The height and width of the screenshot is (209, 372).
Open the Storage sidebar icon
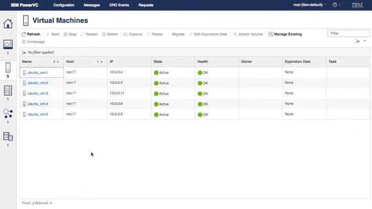8,136
